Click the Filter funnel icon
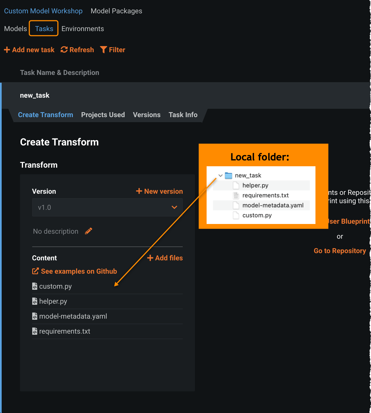The width and height of the screenshot is (371, 413). [103, 50]
